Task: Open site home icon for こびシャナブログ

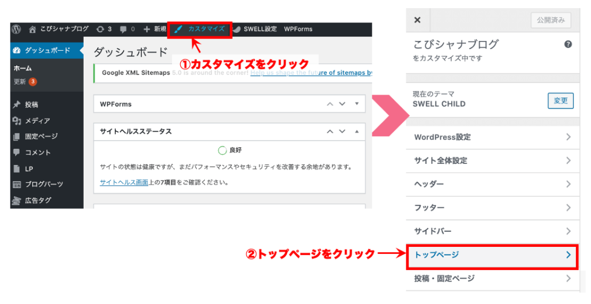Action: (32, 29)
